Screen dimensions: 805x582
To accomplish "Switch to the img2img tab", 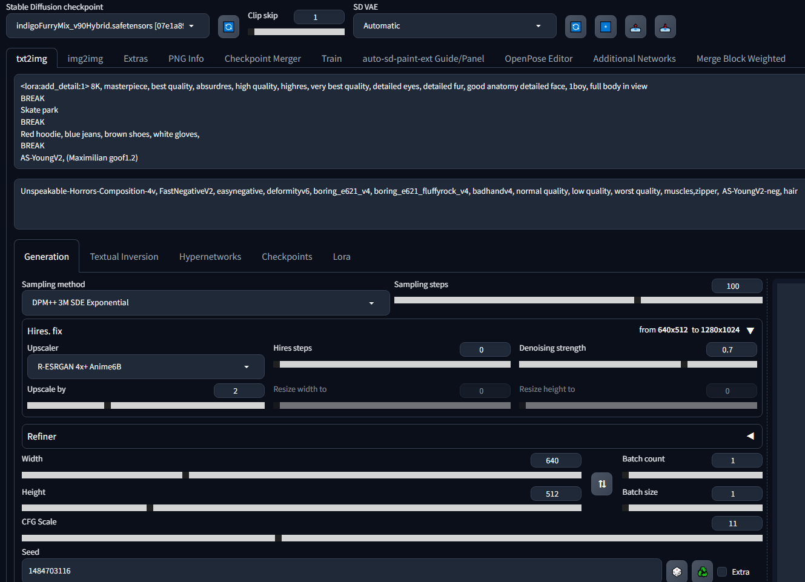I will tap(85, 59).
